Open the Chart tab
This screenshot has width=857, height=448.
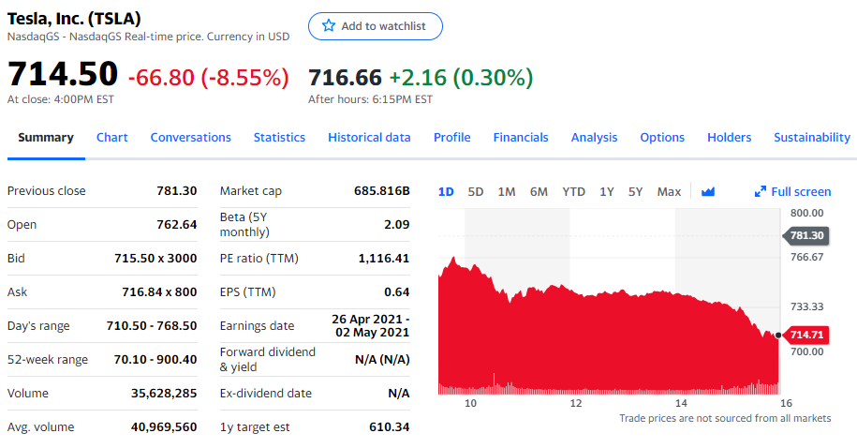pyautogui.click(x=112, y=137)
